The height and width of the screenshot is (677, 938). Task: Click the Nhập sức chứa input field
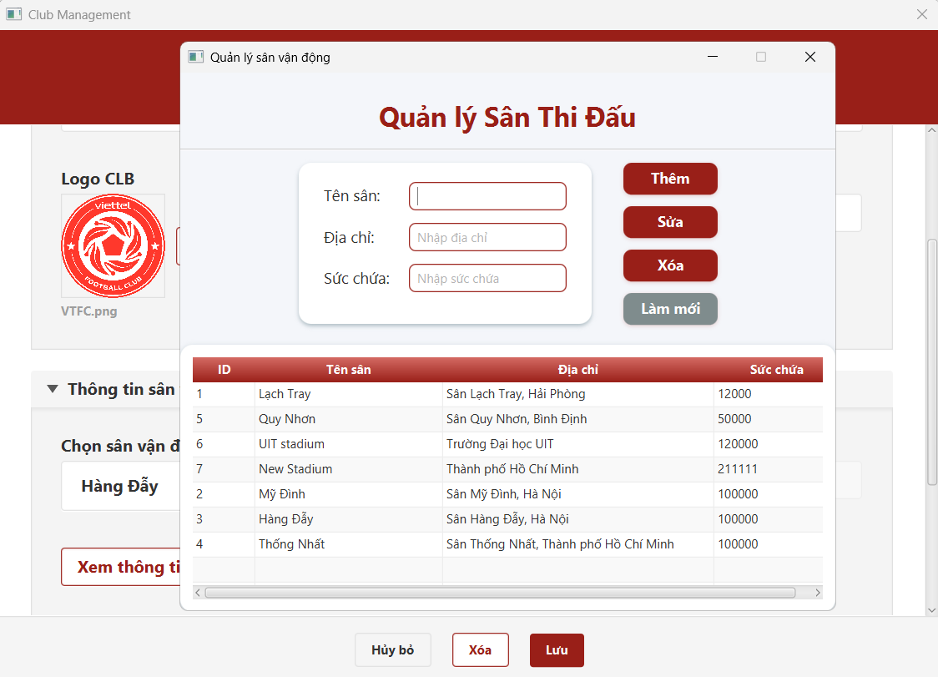[x=487, y=277]
